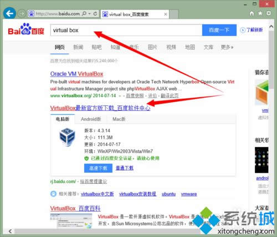This screenshot has height=237, width=277.
Task: Click the 普通下载 link
Action: (125, 168)
